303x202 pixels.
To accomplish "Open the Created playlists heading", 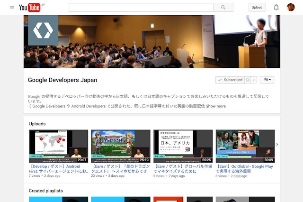I will [46, 191].
